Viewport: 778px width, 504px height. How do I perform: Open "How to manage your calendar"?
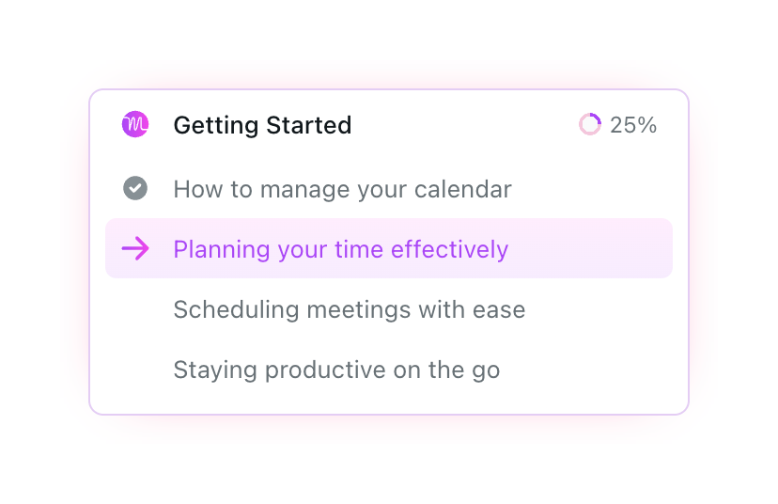click(342, 189)
